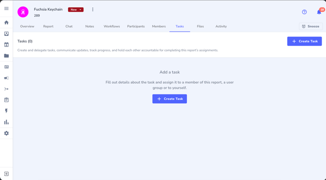Open the New status dropdown

pyautogui.click(x=76, y=10)
